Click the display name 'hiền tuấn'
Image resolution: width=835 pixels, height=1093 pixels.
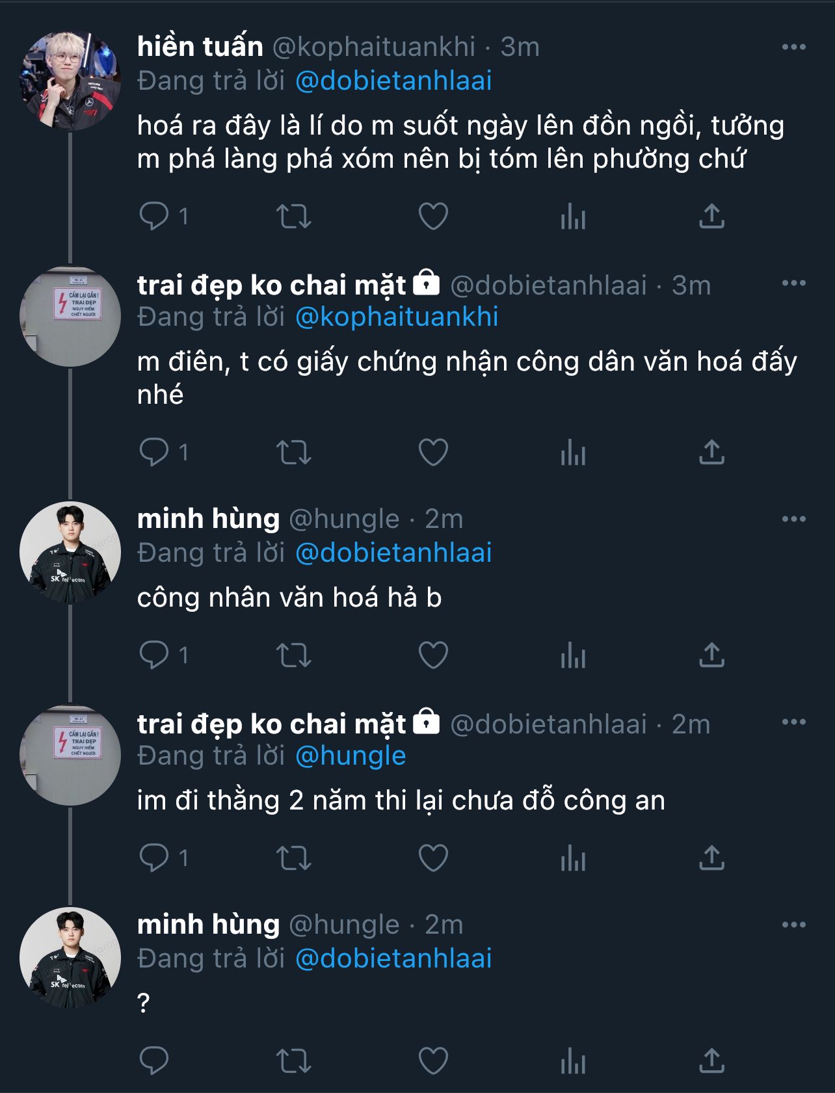(200, 47)
